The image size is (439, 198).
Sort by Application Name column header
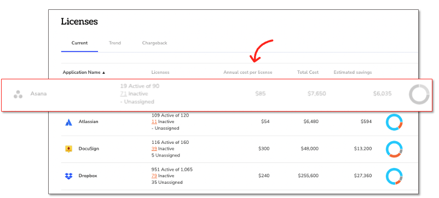point(84,72)
